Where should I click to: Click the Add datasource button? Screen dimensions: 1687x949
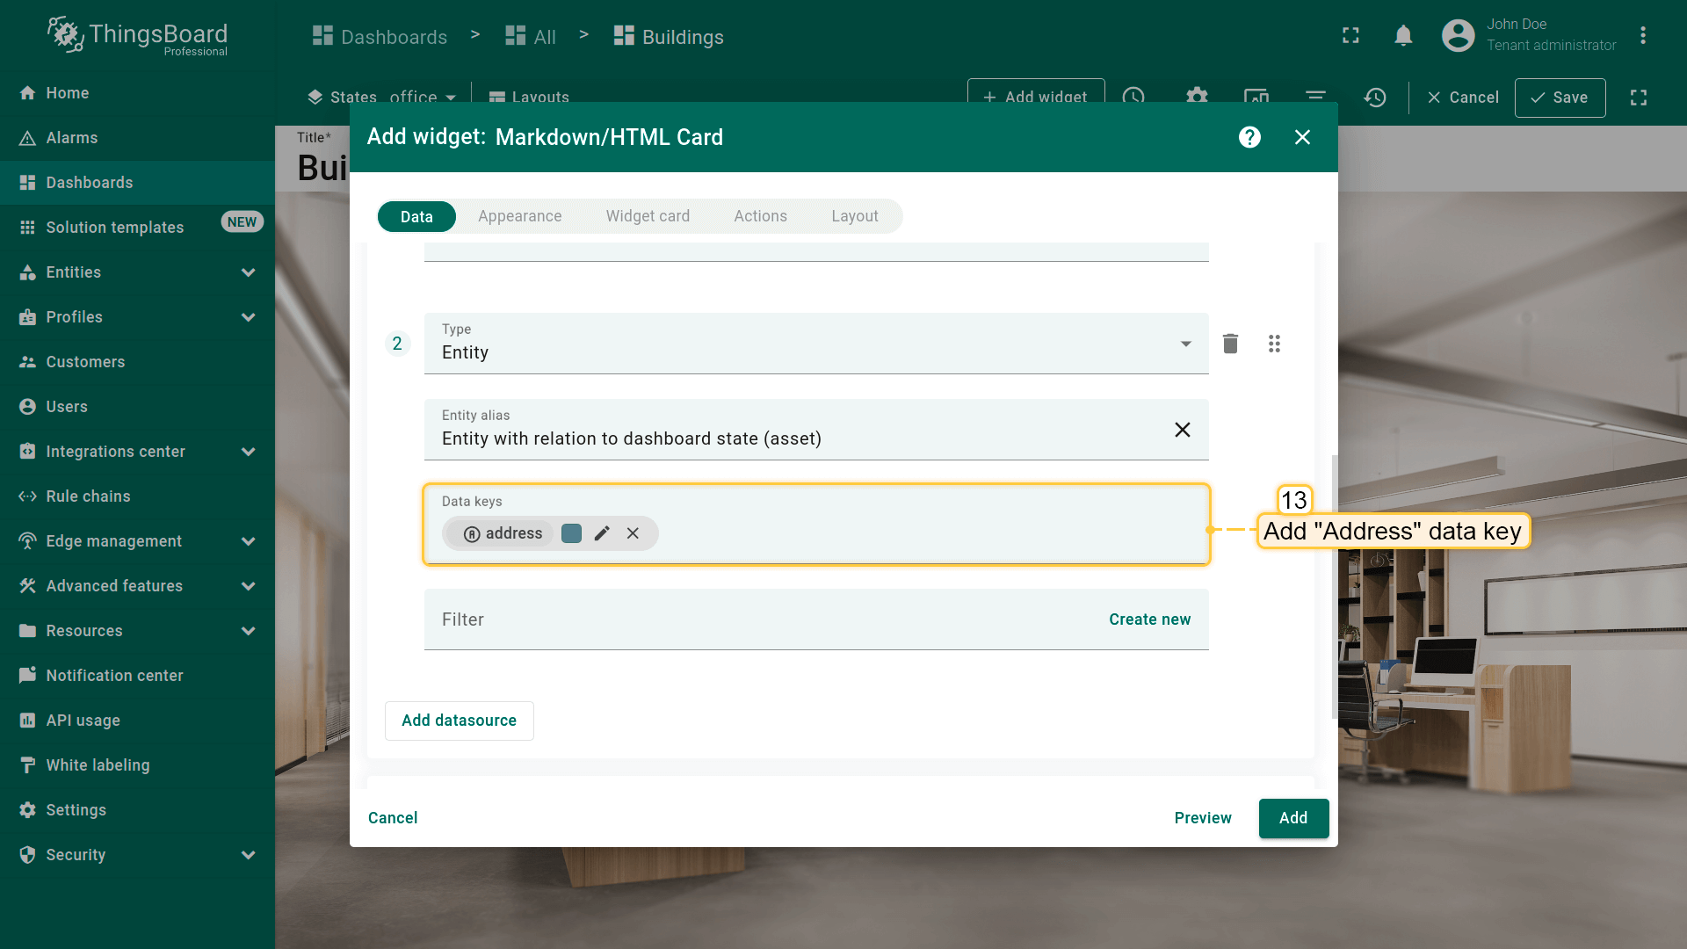click(x=459, y=721)
